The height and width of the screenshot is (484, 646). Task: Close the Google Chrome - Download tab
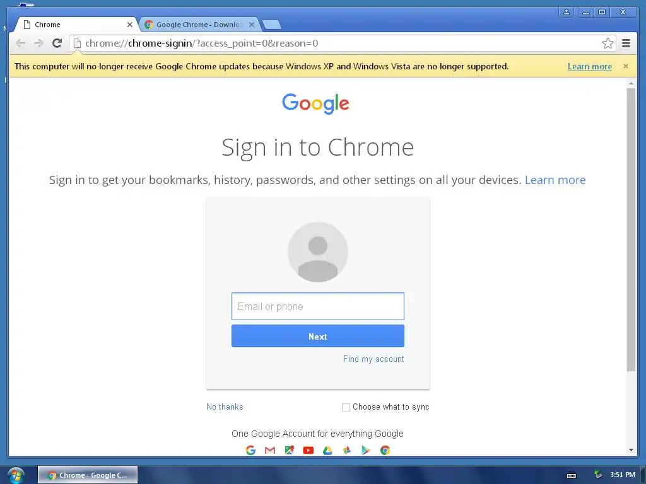[252, 25]
